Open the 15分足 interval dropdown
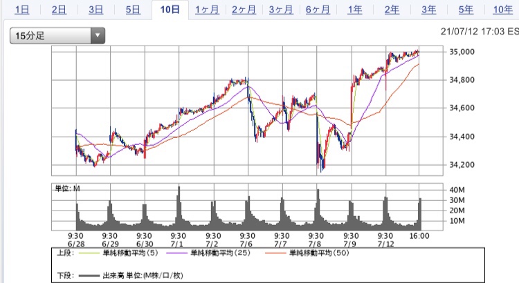 57,36
